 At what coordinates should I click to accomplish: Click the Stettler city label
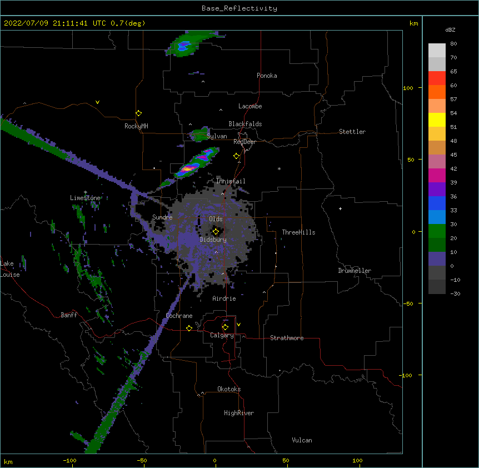352,132
